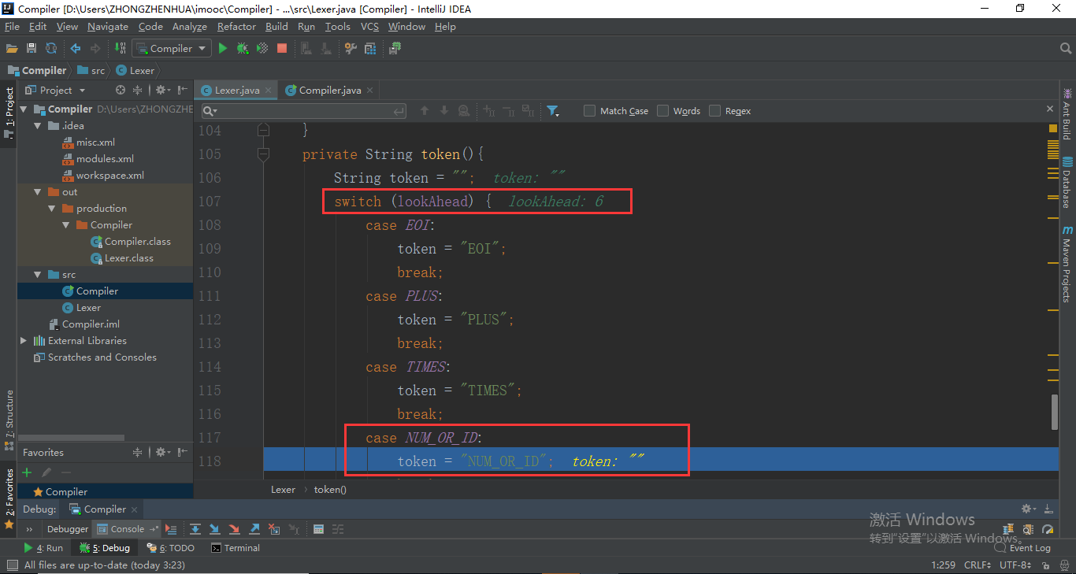This screenshot has height=574, width=1076.
Task: Open the Navigate menu
Action: click(x=107, y=26)
